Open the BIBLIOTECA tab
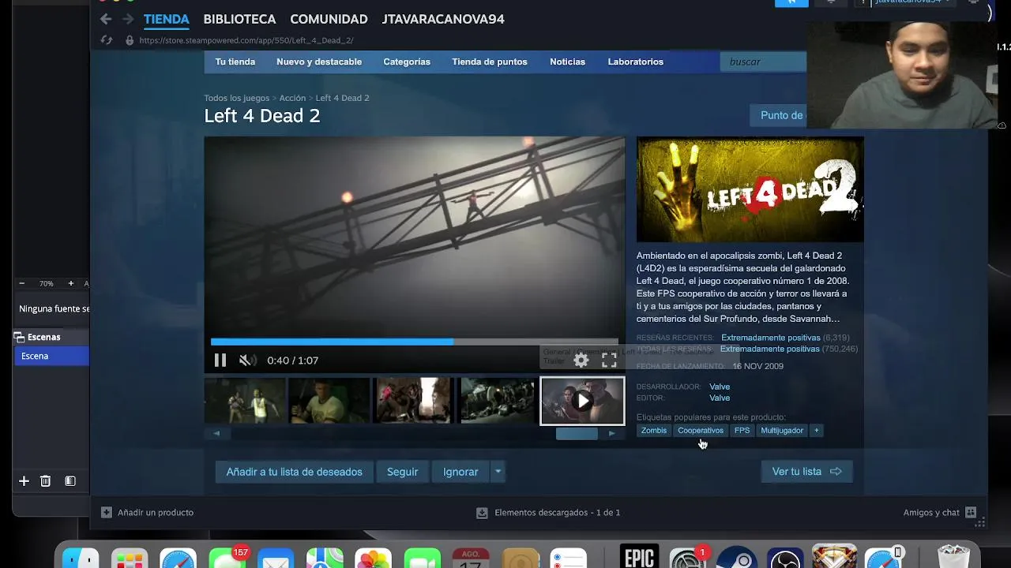This screenshot has width=1011, height=568. coord(239,19)
